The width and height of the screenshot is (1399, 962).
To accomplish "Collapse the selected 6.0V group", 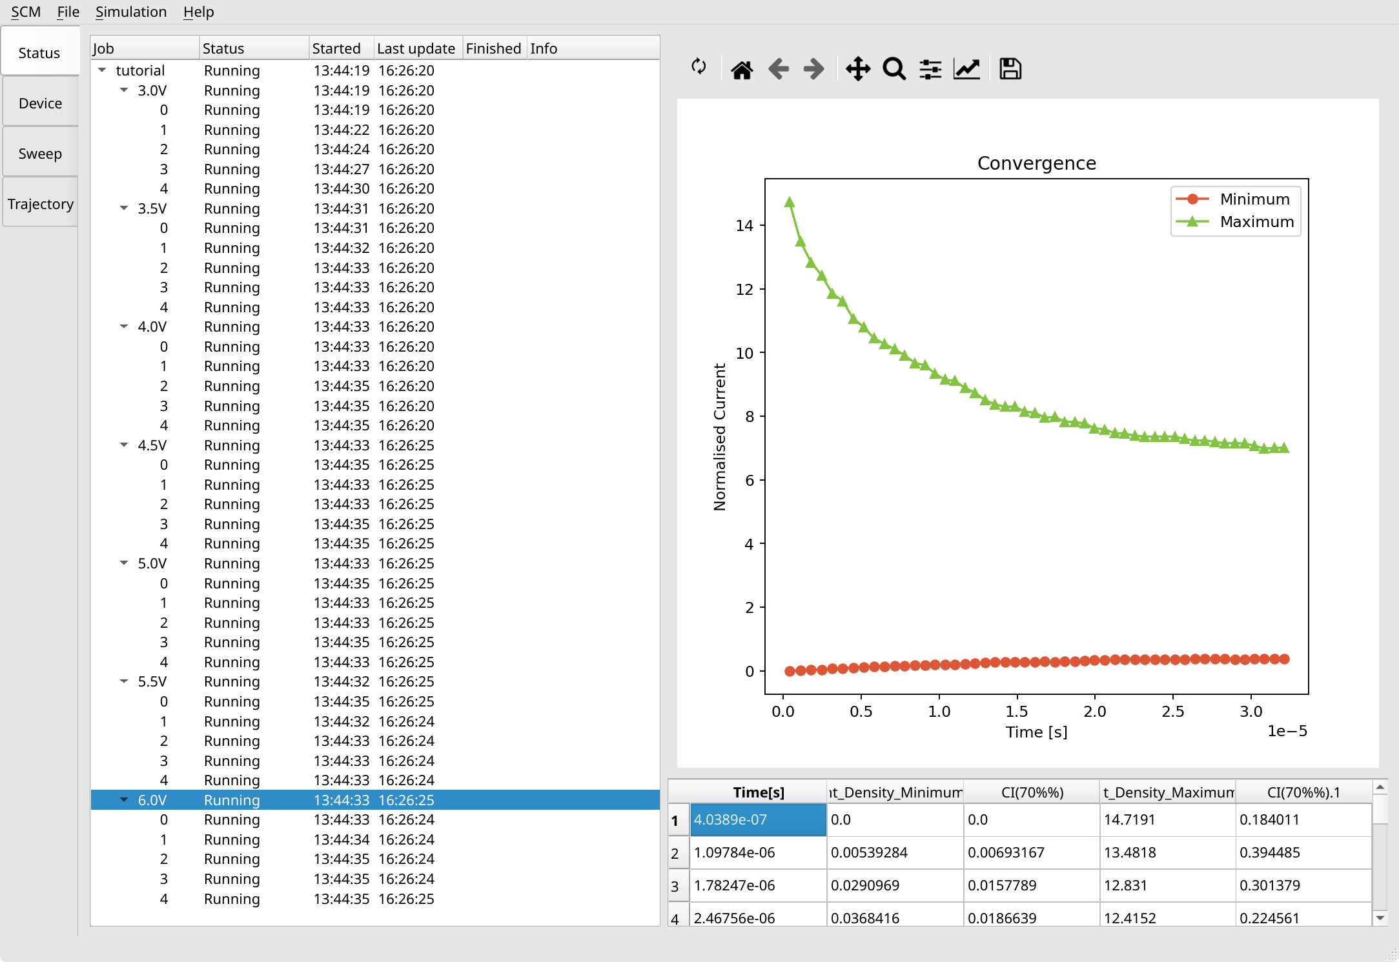I will pos(124,800).
